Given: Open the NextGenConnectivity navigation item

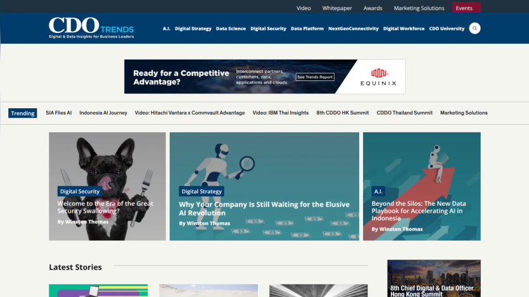Looking at the screenshot, I should tap(354, 28).
